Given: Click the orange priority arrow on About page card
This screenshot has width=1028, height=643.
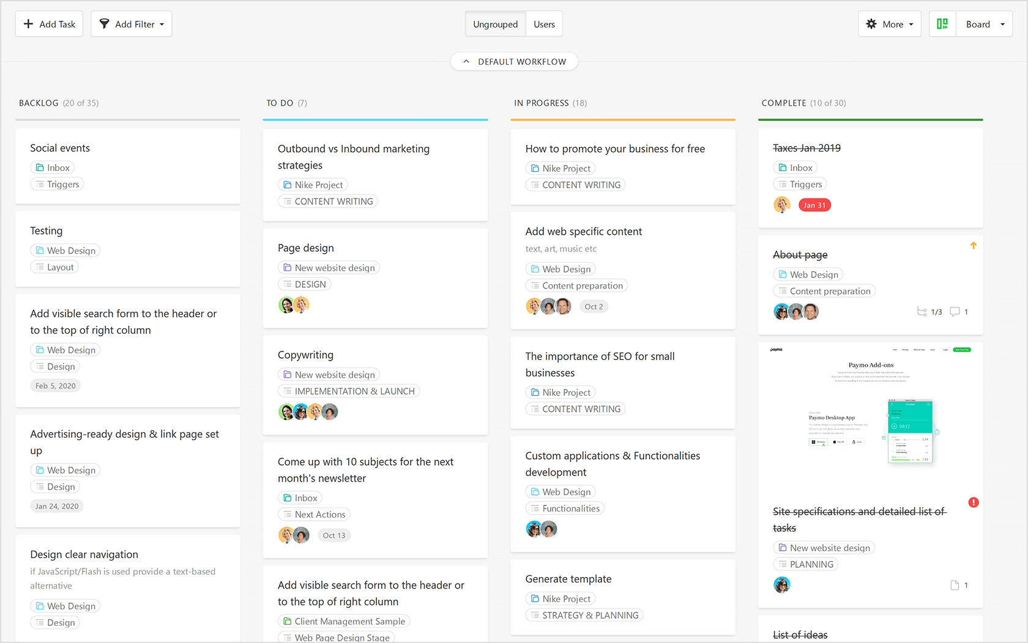Looking at the screenshot, I should click(x=974, y=245).
